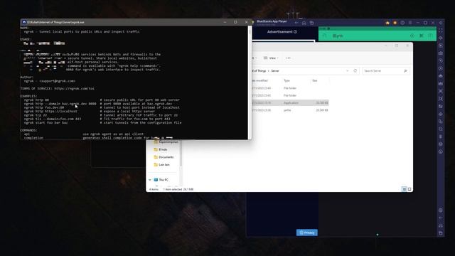Click the 20,349 KB size cell

pyautogui.click(x=322, y=110)
